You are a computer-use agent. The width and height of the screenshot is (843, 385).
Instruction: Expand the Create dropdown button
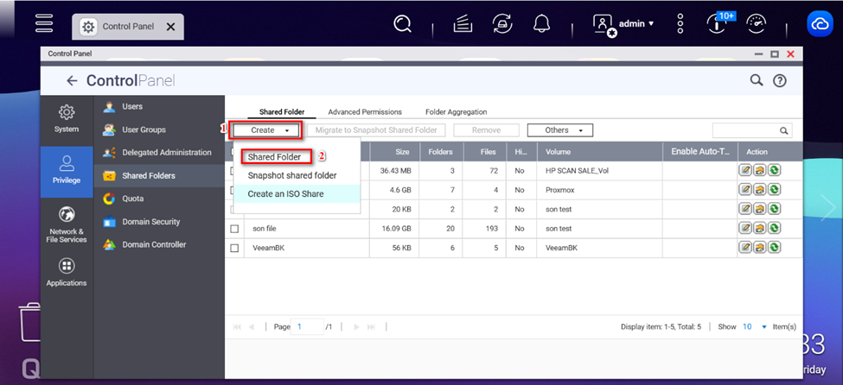(x=266, y=130)
